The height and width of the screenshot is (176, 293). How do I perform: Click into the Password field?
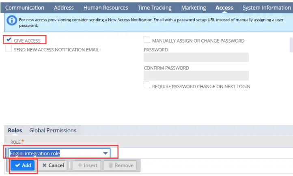(196, 57)
